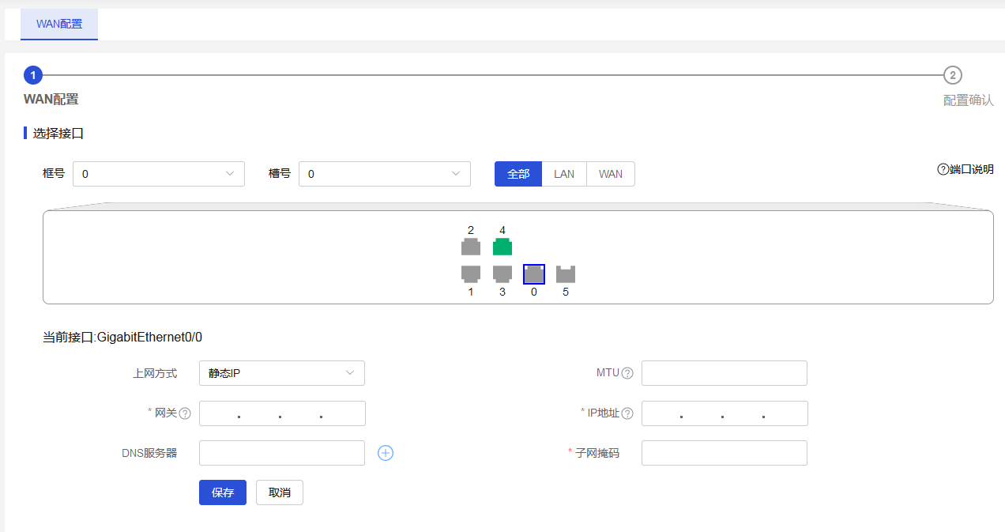The width and height of the screenshot is (1005, 532).
Task: Click help icon next to MTU
Action: (627, 373)
